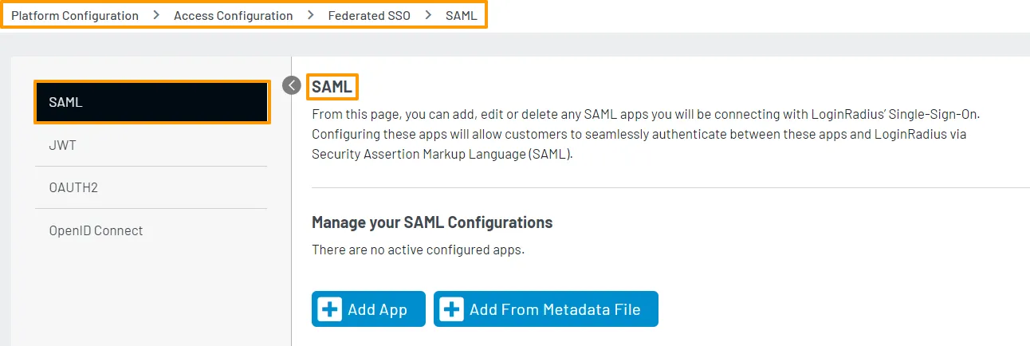Collapse the sidebar with the round arrow icon
This screenshot has width=1030, height=346.
pyautogui.click(x=292, y=85)
